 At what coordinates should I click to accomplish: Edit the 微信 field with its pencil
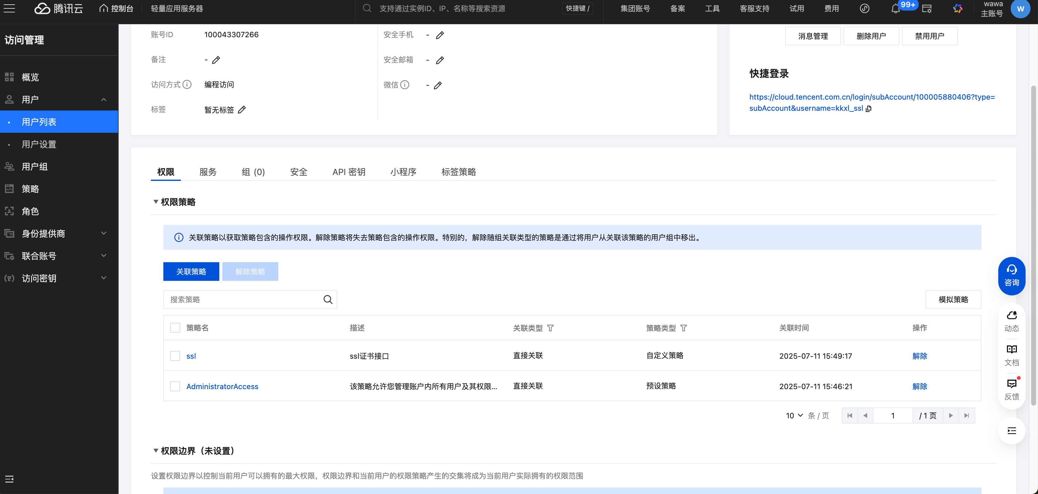(438, 85)
